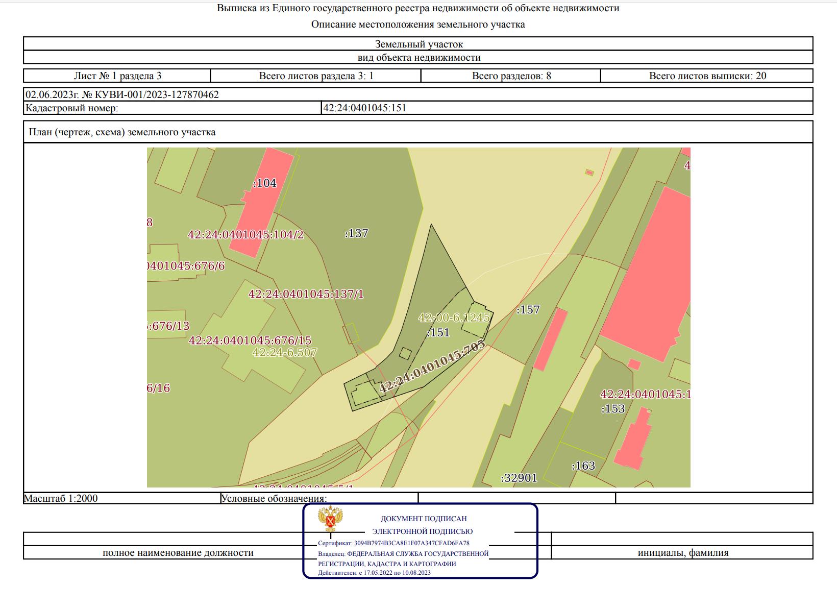The height and width of the screenshot is (610, 837).
Task: Click the red building beside label :104
Action: (261, 203)
